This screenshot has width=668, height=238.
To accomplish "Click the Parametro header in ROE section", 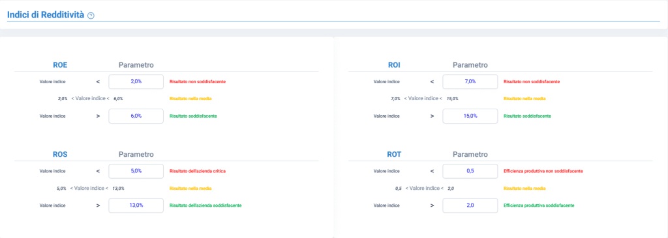I will pos(136,65).
